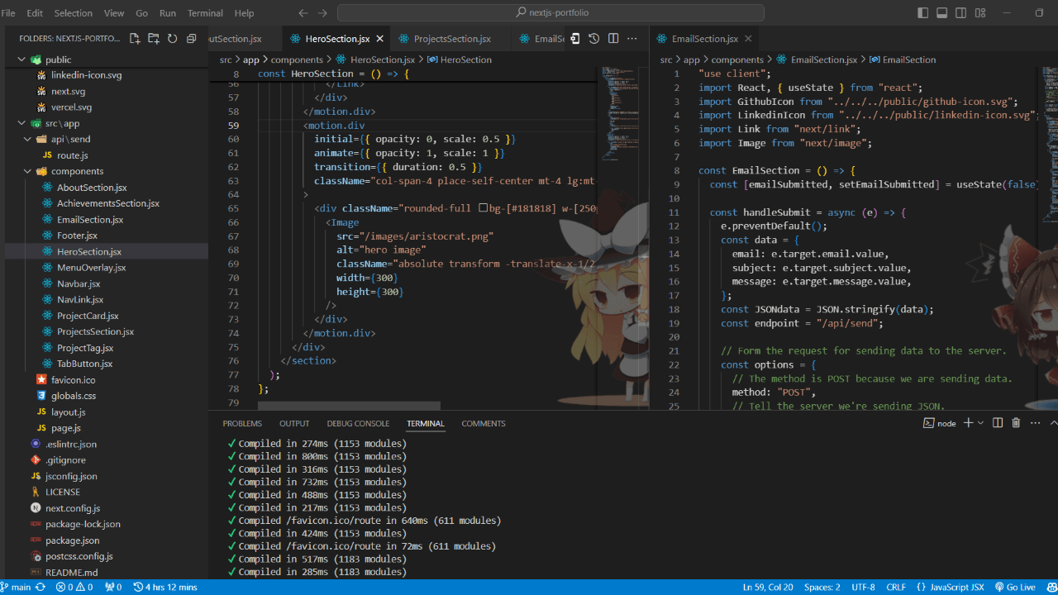Open the 4 hrs 12 mins time tracker
Image resolution: width=1058 pixels, height=595 pixels.
pyautogui.click(x=165, y=588)
